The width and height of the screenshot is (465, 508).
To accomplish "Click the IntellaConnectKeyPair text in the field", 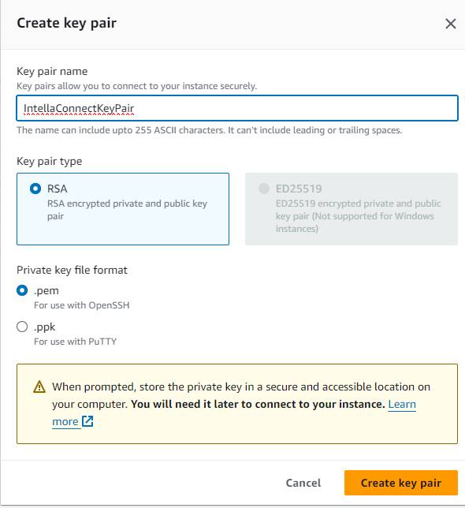I will point(79,109).
